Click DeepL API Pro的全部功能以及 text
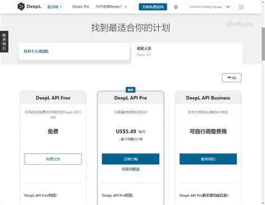265x205 pixels. [x=204, y=195]
